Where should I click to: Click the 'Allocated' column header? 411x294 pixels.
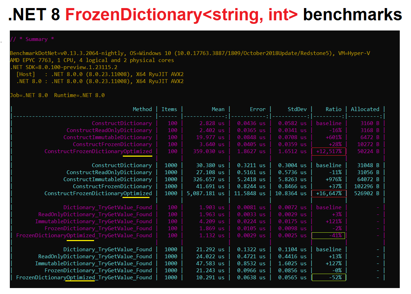(x=365, y=109)
